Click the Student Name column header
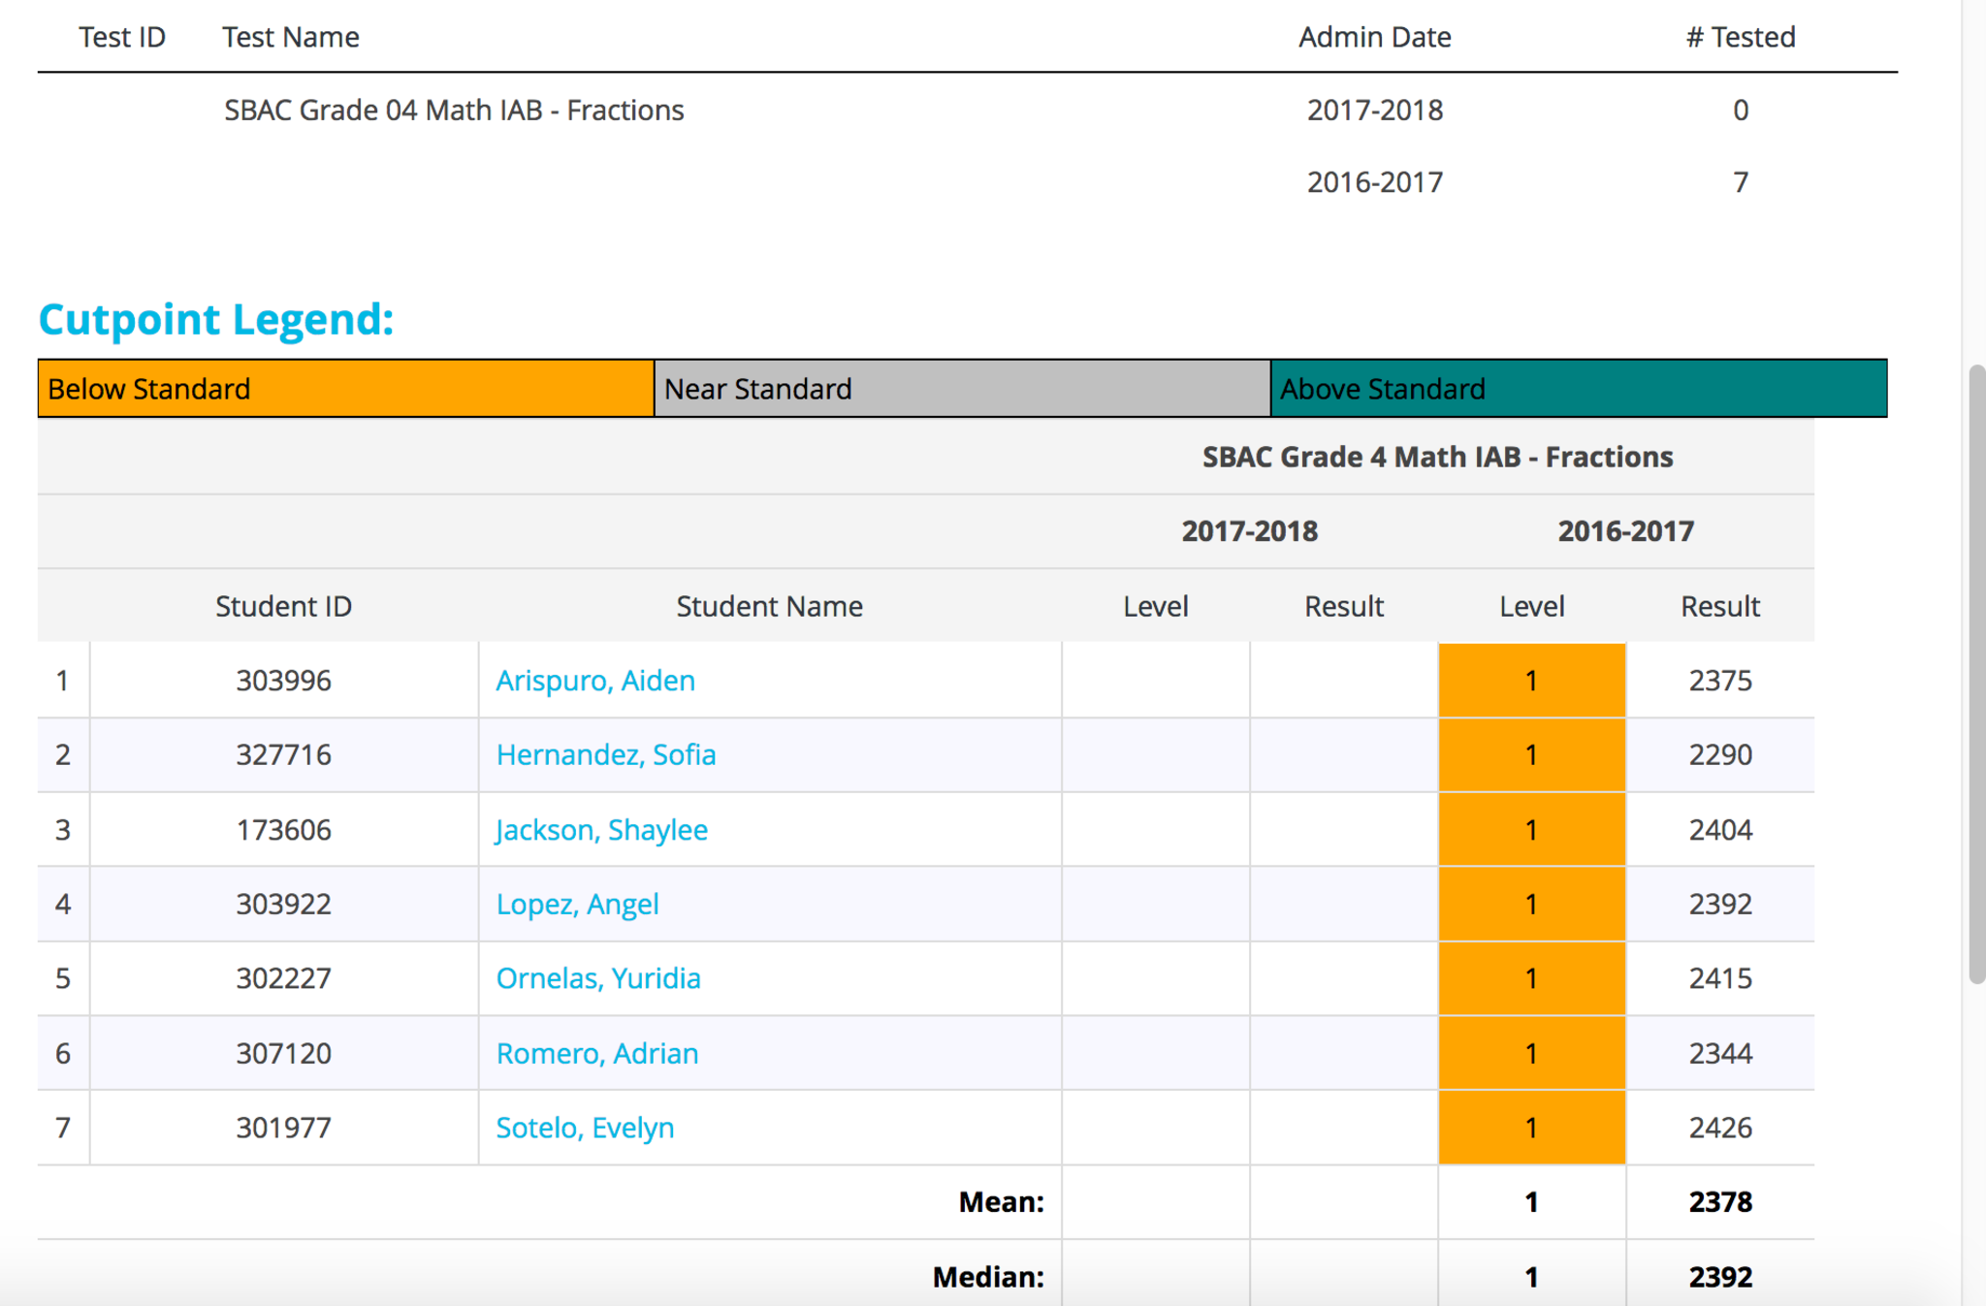This screenshot has width=1986, height=1306. click(x=769, y=606)
